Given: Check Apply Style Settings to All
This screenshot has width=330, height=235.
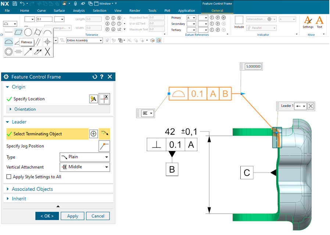Looking at the screenshot, I should [9, 177].
